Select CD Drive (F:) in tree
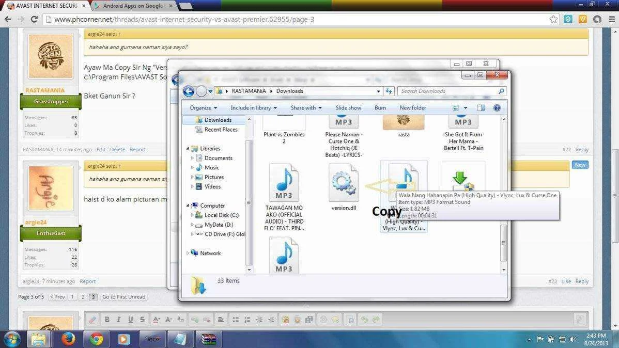 point(225,234)
